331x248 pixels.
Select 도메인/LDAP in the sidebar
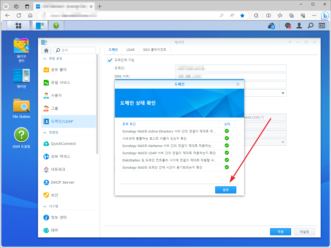pyautogui.click(x=69, y=121)
